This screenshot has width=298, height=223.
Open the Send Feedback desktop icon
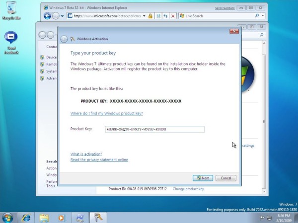(x=11, y=43)
